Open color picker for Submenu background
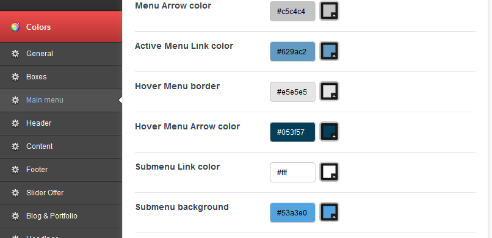This screenshot has width=492, height=238. (x=329, y=212)
